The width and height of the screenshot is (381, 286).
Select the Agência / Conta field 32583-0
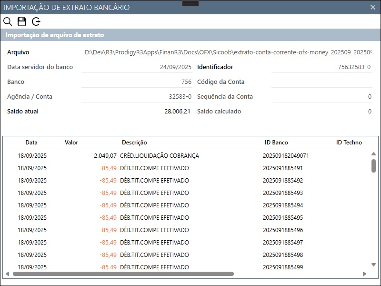(137, 97)
